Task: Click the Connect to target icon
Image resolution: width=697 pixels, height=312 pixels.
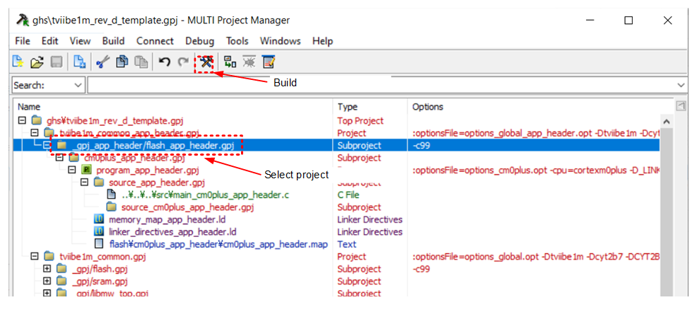Action: coord(230,62)
